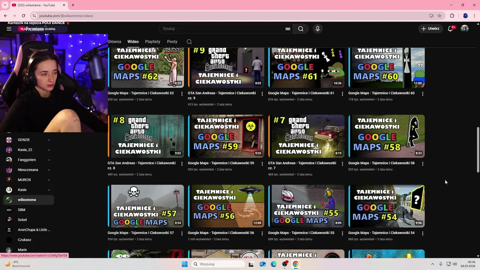
Task: Open Chrome profile avatar
Action: pos(465,16)
